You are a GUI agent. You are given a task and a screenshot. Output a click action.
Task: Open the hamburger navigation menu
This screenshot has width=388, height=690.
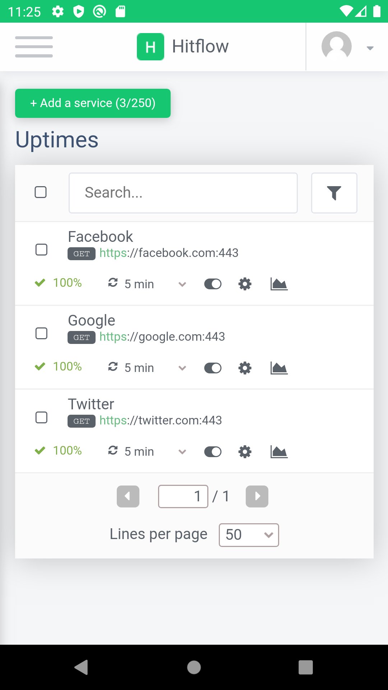point(34,47)
